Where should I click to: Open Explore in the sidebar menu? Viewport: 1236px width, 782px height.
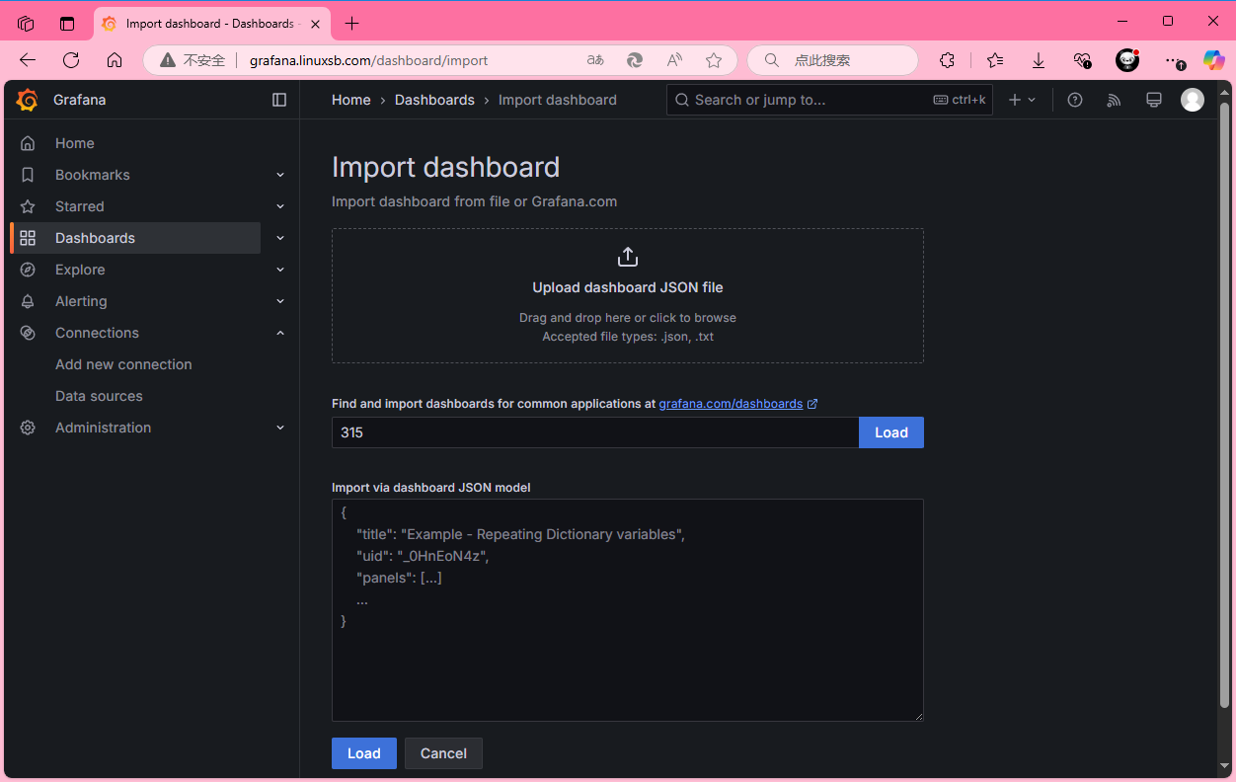coord(80,270)
